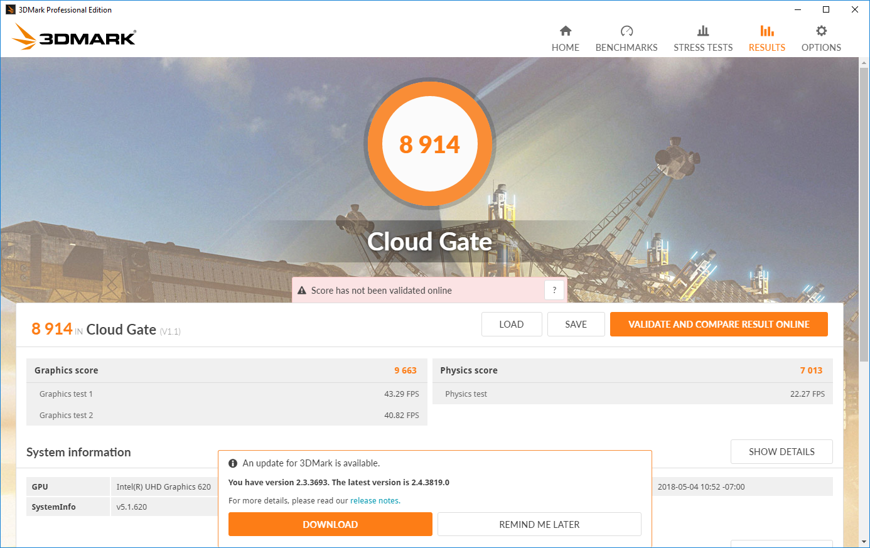
Task: Open the Benchmarks gauge icon
Action: coord(626,31)
